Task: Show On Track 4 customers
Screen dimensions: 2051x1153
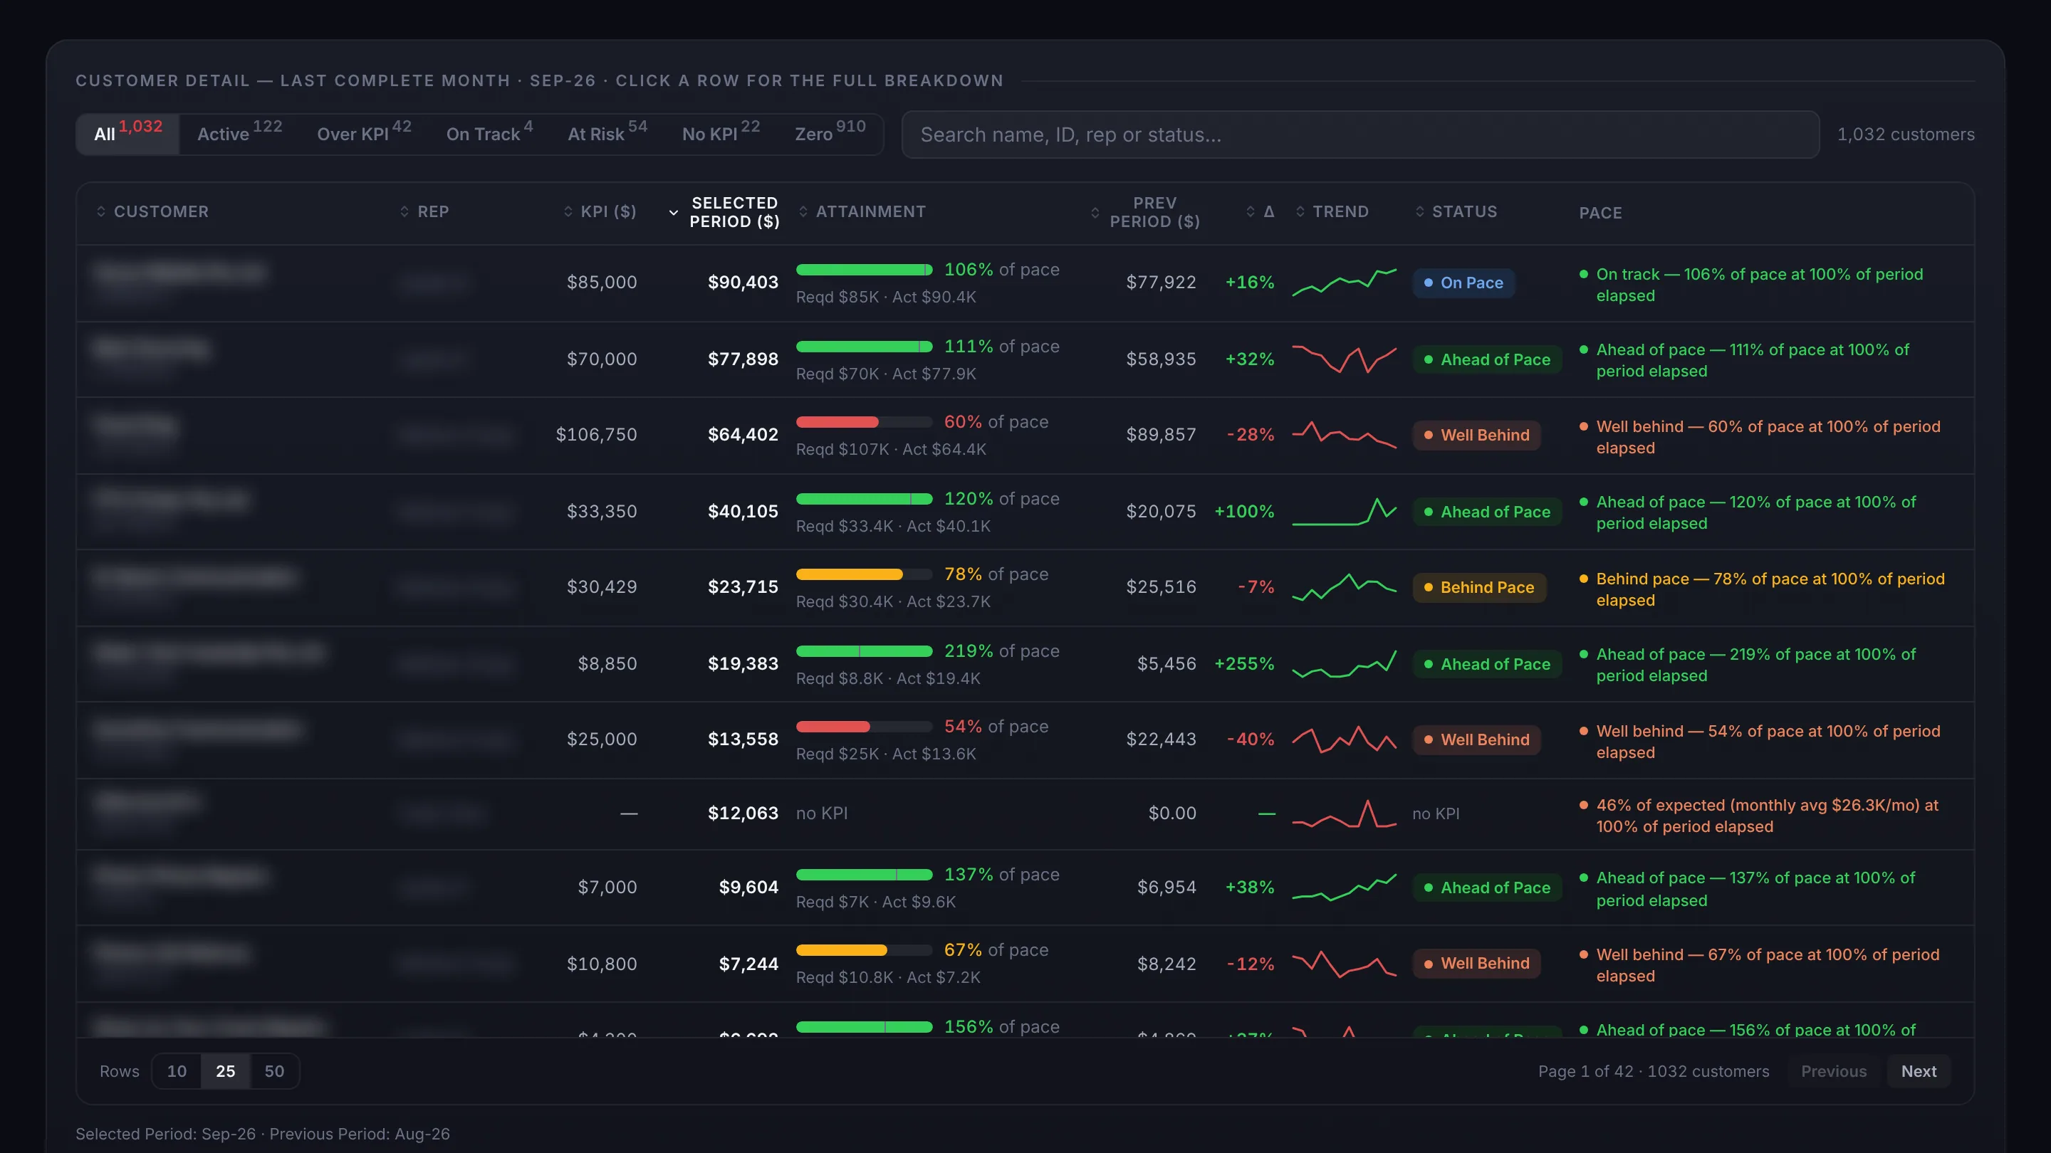Action: [490, 134]
